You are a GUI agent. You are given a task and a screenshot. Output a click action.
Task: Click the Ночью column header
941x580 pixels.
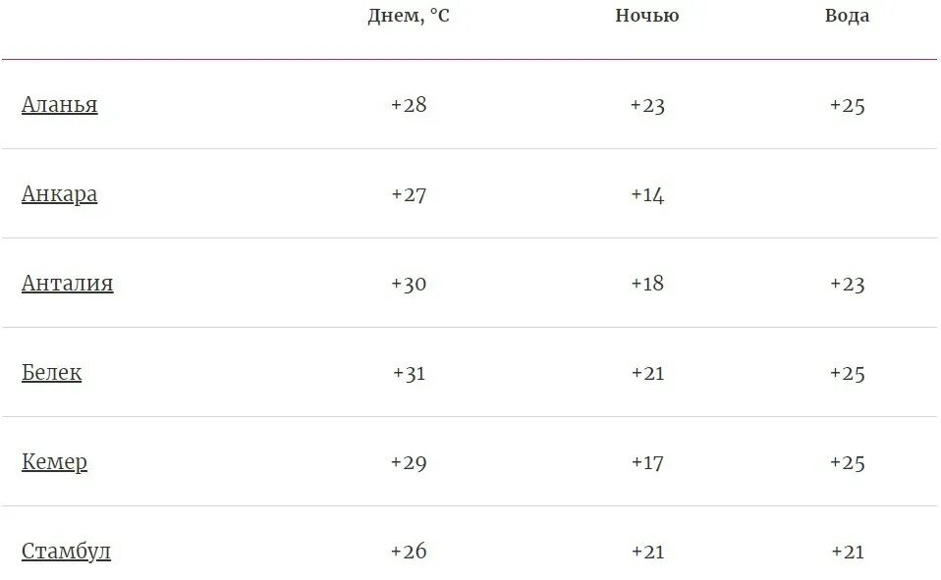(647, 16)
